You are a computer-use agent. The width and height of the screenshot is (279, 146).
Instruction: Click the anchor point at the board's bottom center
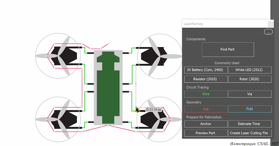pyautogui.click(x=108, y=125)
